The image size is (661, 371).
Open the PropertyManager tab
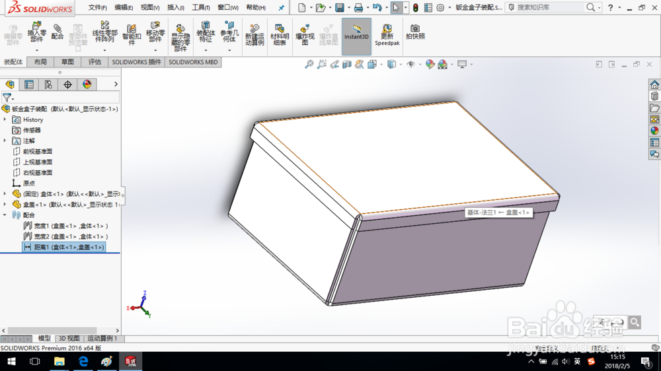[28, 84]
